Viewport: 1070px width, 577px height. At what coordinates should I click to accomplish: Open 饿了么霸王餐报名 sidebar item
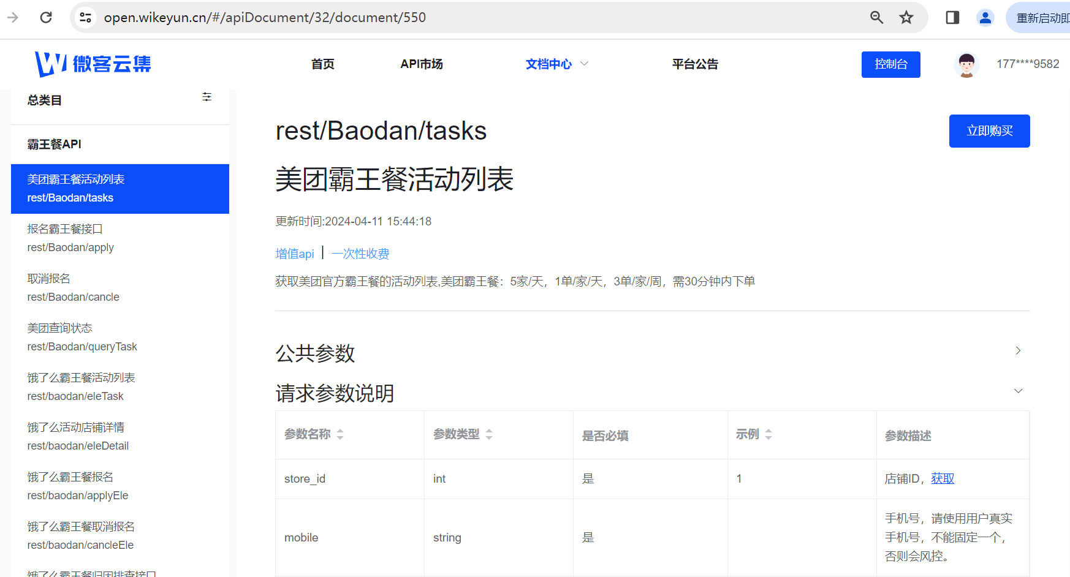click(120, 486)
